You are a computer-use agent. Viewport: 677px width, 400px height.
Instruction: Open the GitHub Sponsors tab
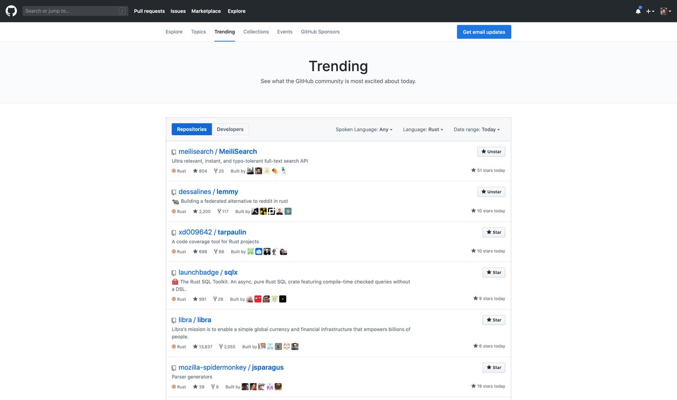pos(320,32)
